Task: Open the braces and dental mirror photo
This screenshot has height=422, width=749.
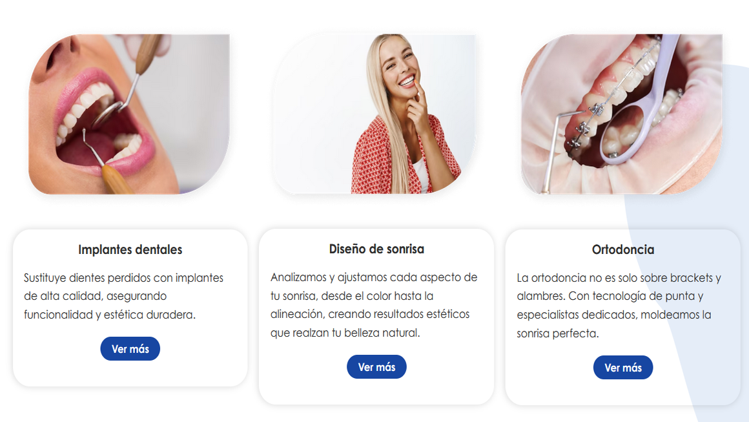Action: coord(621,114)
